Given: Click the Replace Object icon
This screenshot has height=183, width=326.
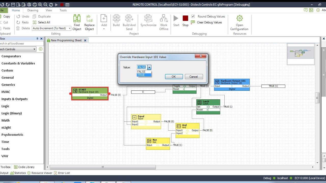Looking at the screenshot, I should tap(89, 18).
